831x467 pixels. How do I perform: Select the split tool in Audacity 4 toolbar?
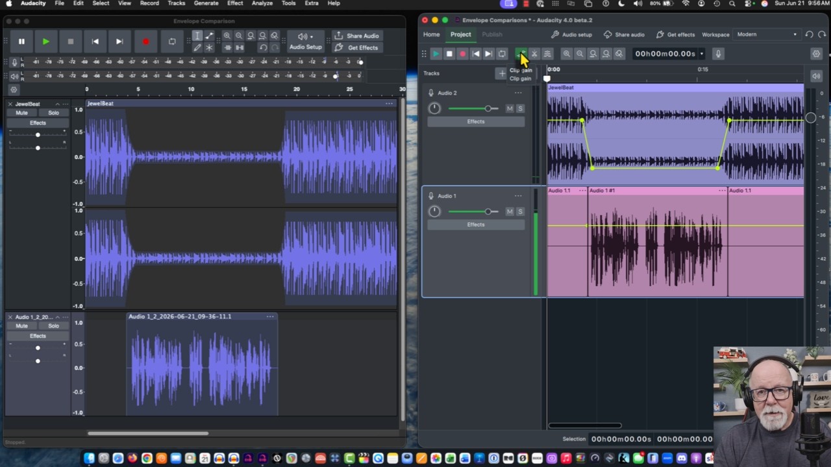pos(534,54)
